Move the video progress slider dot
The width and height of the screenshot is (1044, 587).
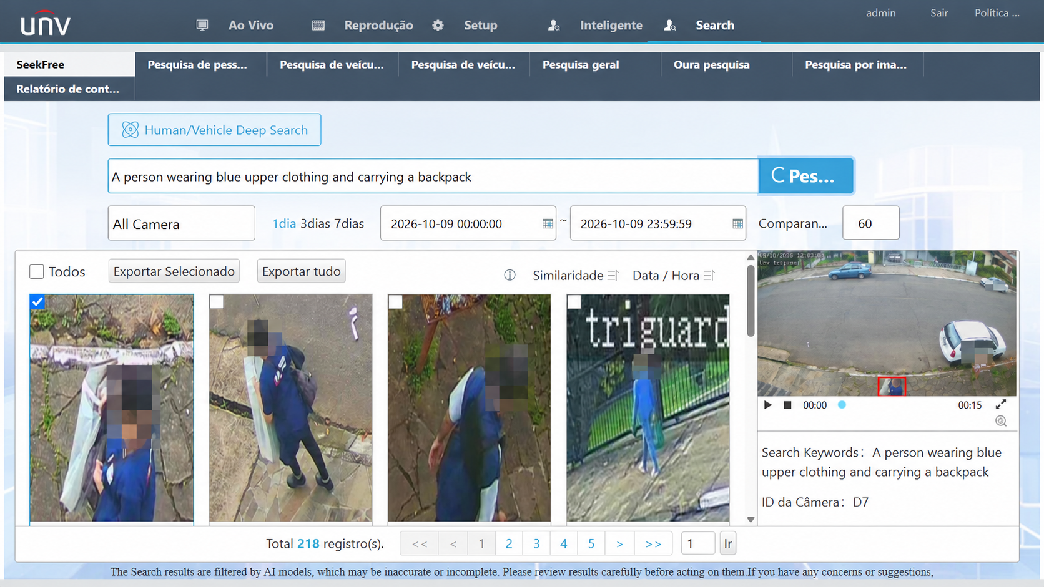click(x=842, y=405)
